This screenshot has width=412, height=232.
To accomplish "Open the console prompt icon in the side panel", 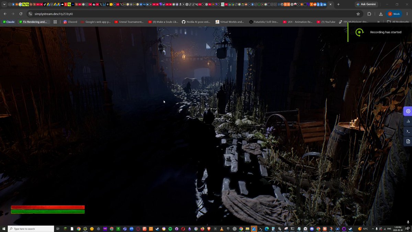I will point(408,131).
